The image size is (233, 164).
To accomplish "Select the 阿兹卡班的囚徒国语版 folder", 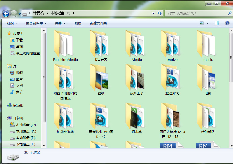I will [x=66, y=82].
